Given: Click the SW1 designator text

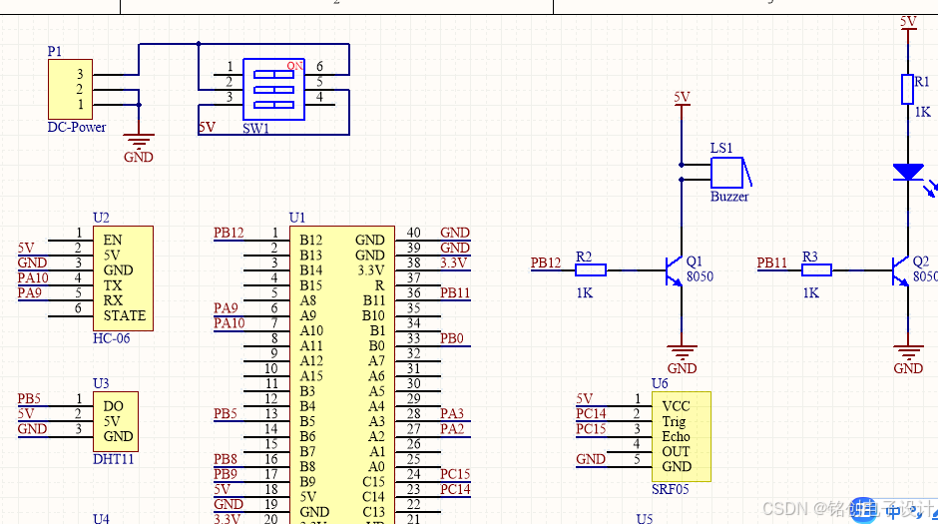Looking at the screenshot, I should (x=255, y=129).
